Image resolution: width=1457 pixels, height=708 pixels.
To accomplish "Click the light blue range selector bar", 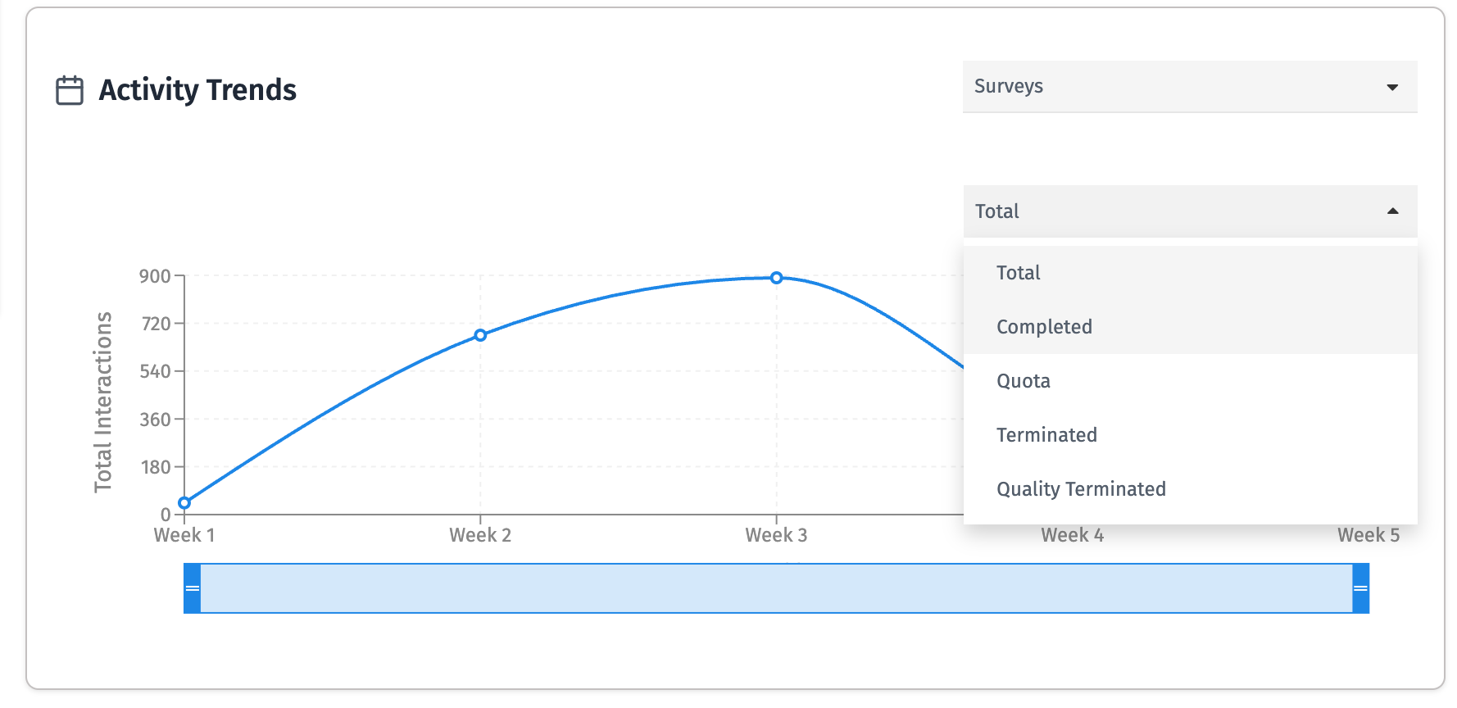I will tap(776, 588).
